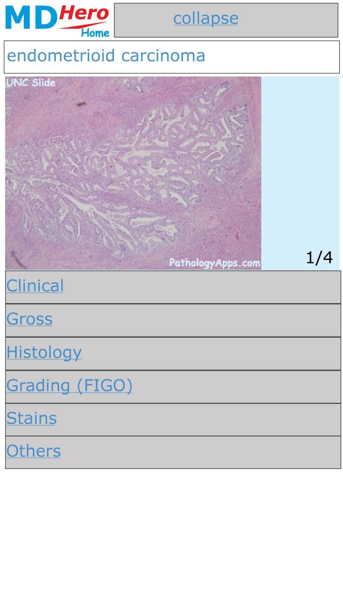This screenshot has height=611, width=343.
Task: Click the endometrioid carcinoma title field
Action: click(106, 56)
